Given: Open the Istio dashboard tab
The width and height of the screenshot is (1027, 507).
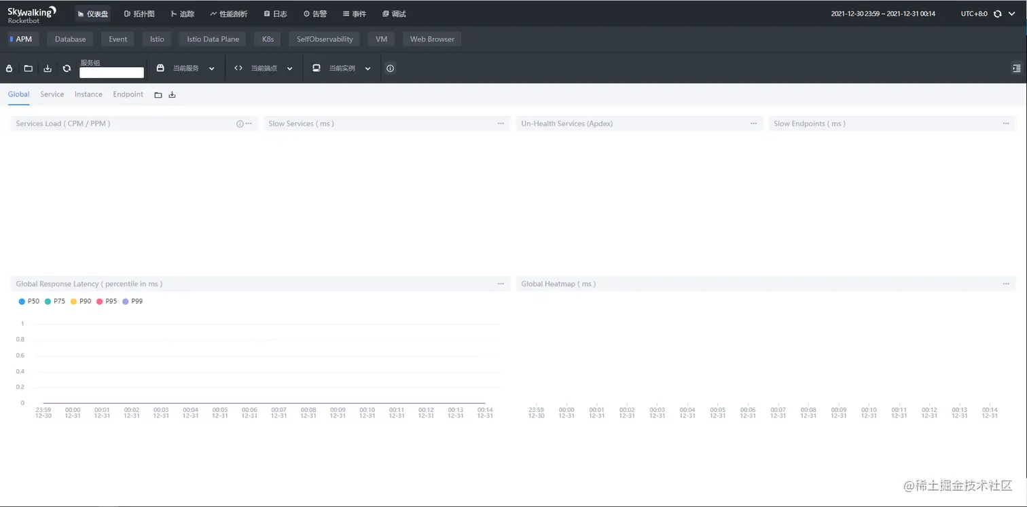Looking at the screenshot, I should point(157,39).
